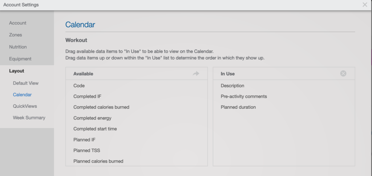Select the Completed energy data item
The height and width of the screenshot is (176, 372).
(x=137, y=118)
